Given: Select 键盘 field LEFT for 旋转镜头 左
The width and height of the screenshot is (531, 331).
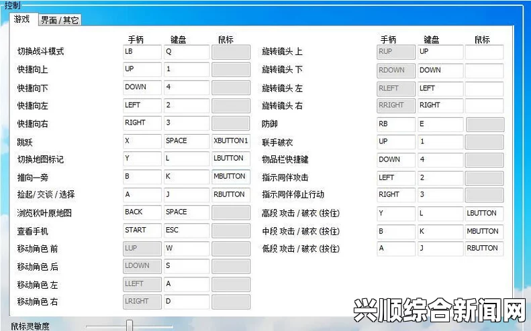Looking at the screenshot, I should coord(440,88).
